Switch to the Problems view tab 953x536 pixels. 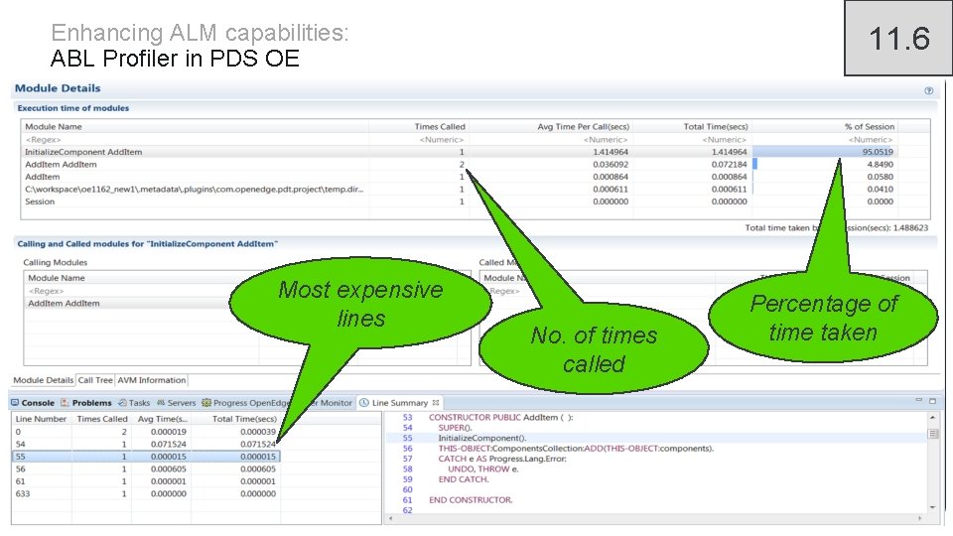(x=86, y=402)
